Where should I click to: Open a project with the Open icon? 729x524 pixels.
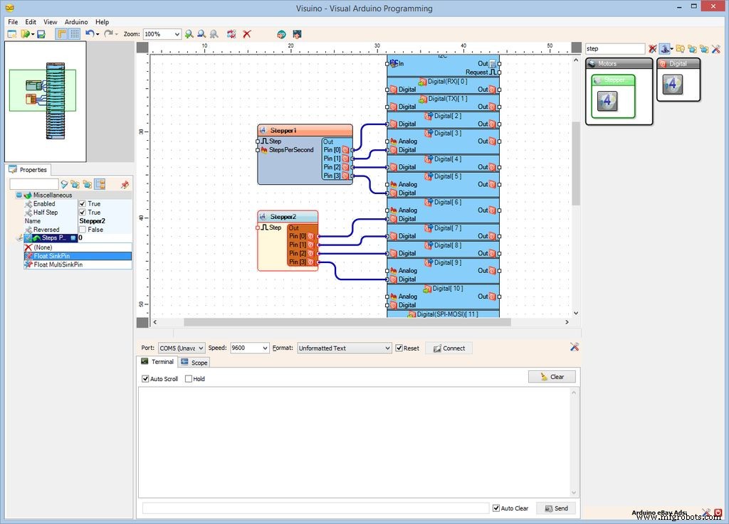[26, 33]
